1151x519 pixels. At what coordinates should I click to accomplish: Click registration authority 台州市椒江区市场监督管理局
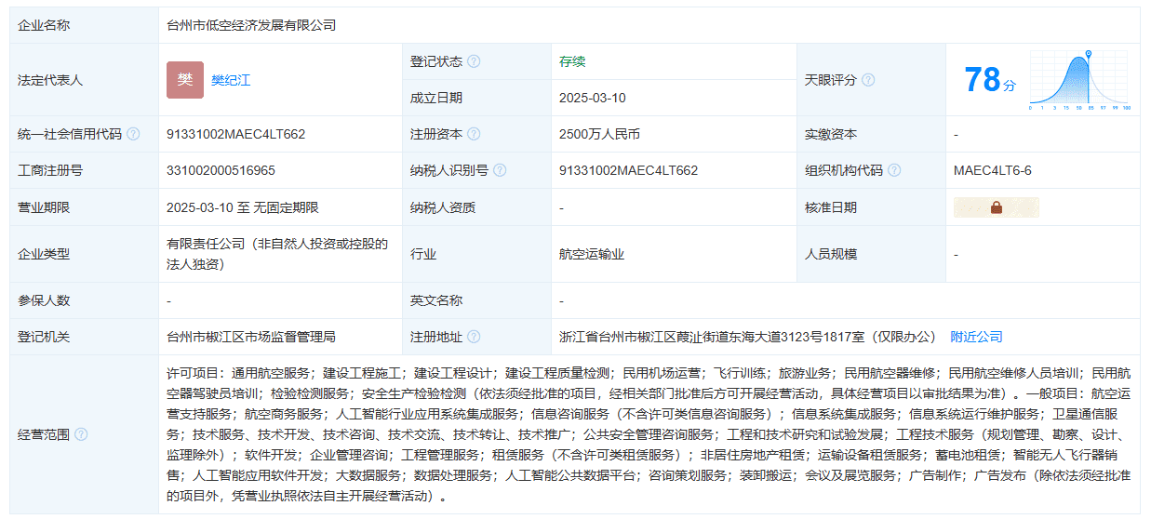point(251,337)
